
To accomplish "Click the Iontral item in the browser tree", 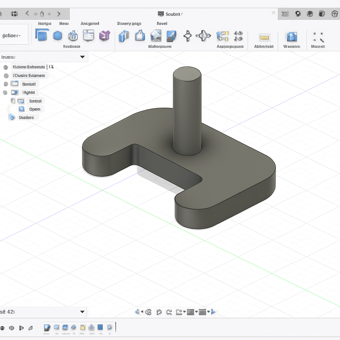I will tap(35, 101).
